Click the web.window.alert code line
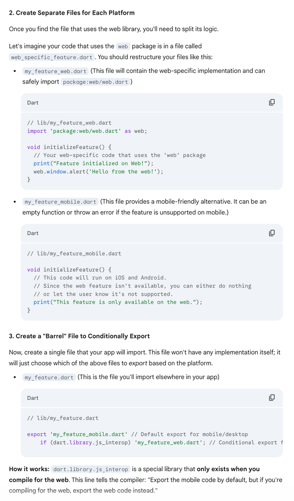294x501 pixels. tap(98, 171)
